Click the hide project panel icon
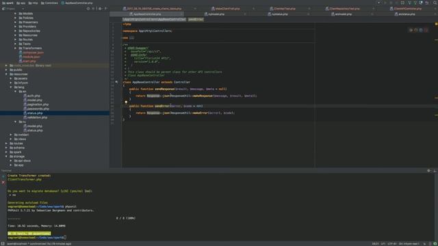Viewport: 438px width, 246px height. pyautogui.click(x=106, y=9)
